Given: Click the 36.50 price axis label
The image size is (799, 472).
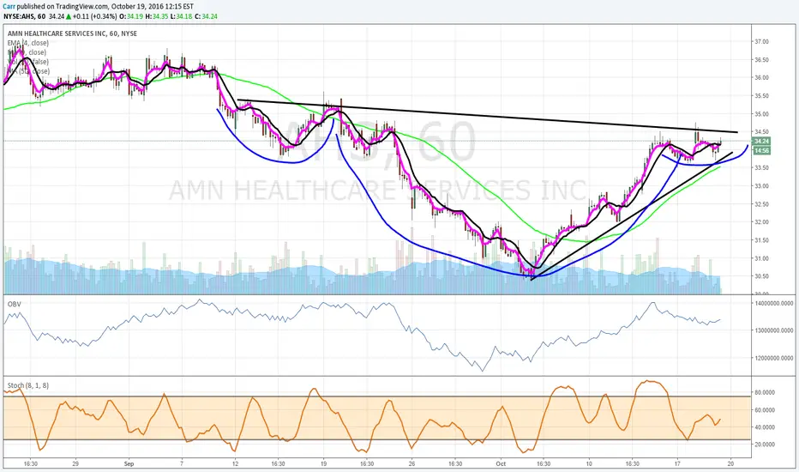Looking at the screenshot, I should (761, 60).
